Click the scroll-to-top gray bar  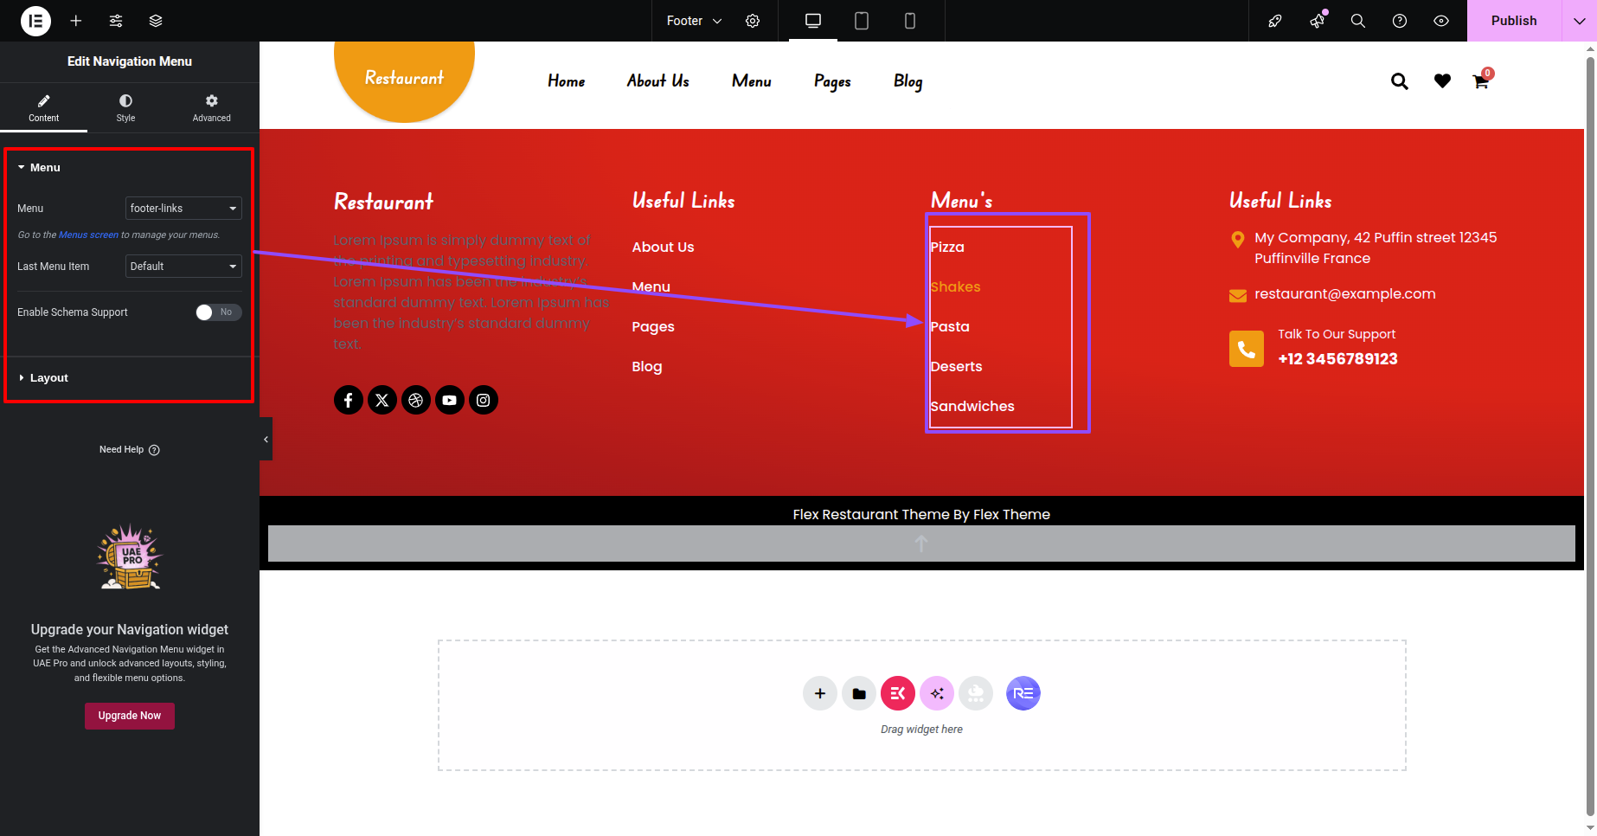pyautogui.click(x=921, y=543)
